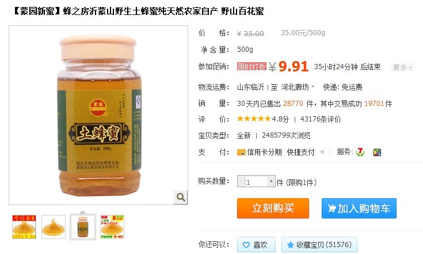Select the honey jar third thumbnail

coord(83,227)
